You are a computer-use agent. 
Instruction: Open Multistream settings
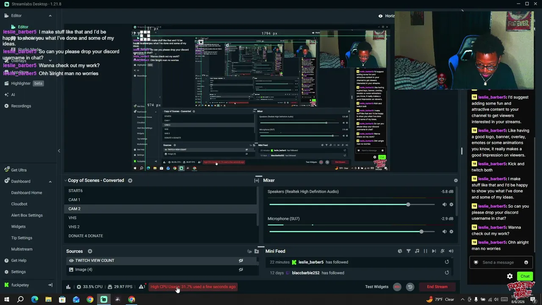click(x=22, y=249)
